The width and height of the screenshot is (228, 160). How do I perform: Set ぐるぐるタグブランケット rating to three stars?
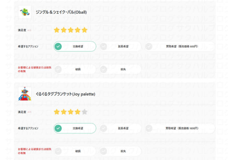click(70, 112)
